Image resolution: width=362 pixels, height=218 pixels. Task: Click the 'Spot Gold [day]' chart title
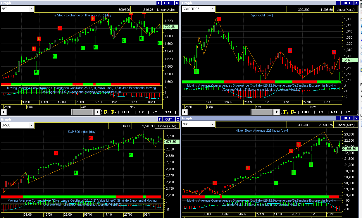[262, 15]
